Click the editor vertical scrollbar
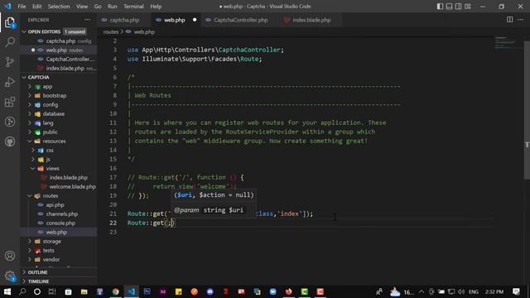 click(527, 110)
